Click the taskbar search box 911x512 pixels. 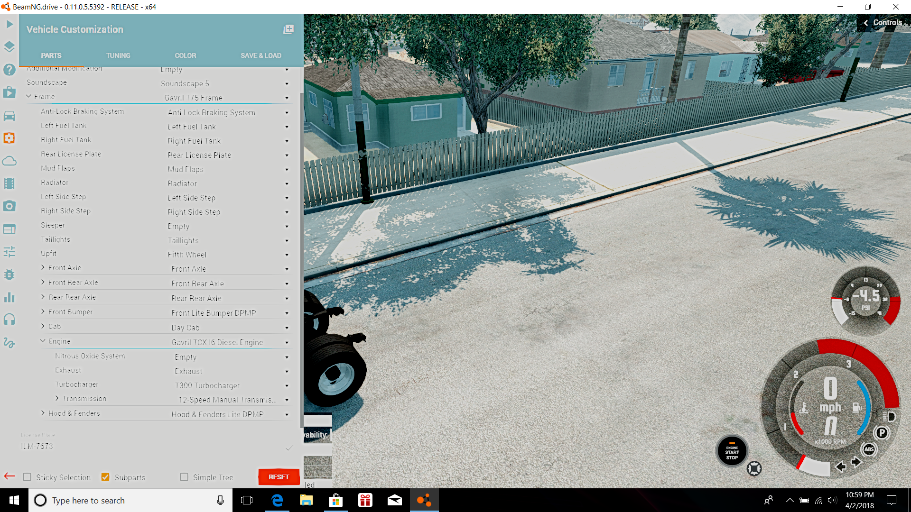(130, 500)
